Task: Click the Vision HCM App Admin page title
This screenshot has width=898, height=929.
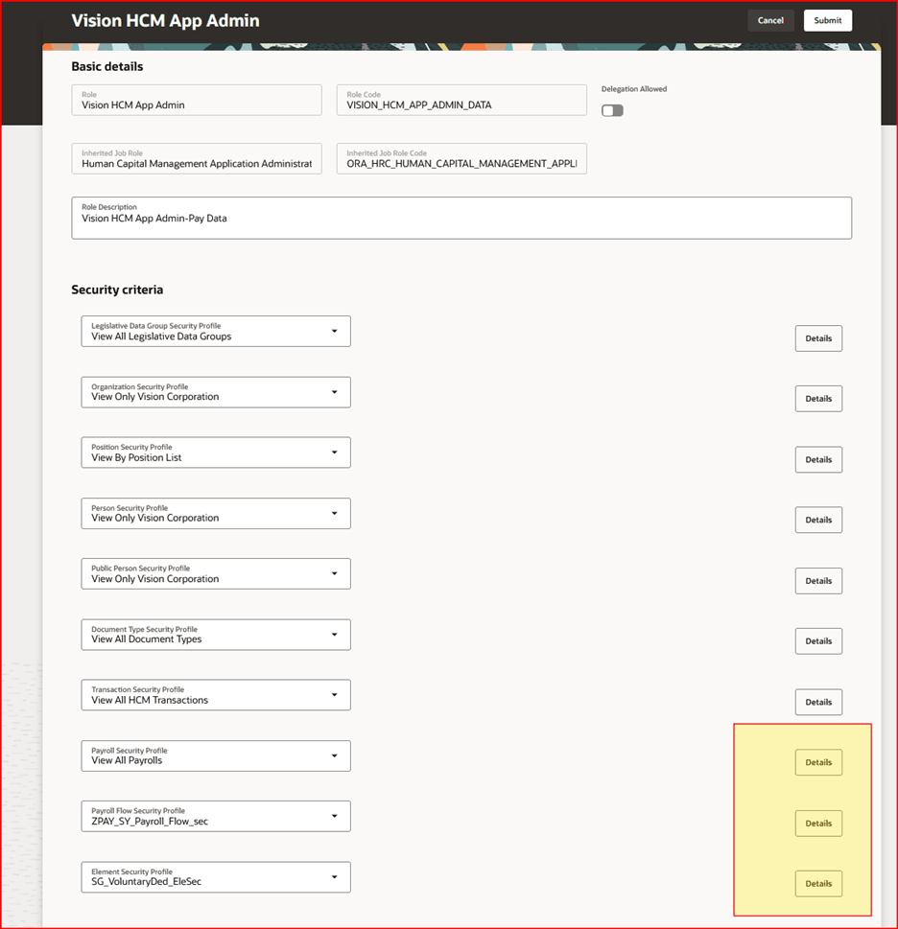Action: coord(165,21)
